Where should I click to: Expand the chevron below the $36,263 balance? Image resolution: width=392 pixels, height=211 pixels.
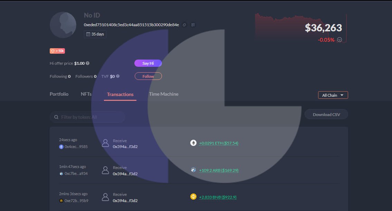(x=339, y=40)
